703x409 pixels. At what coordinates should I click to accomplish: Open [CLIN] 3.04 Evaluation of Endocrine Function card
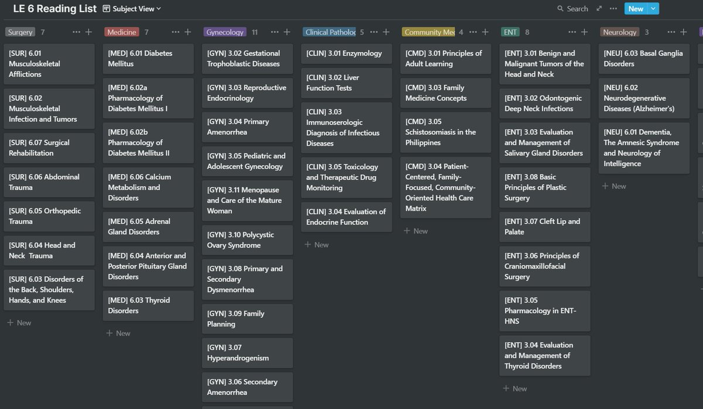(347, 217)
